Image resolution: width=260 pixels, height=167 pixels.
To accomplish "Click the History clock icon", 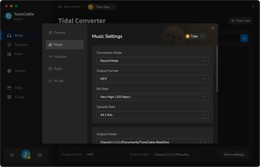I will point(9,71).
